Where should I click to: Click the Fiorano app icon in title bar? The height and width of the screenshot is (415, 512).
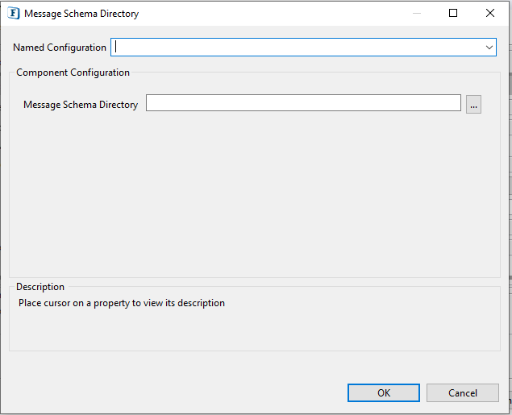(x=14, y=14)
